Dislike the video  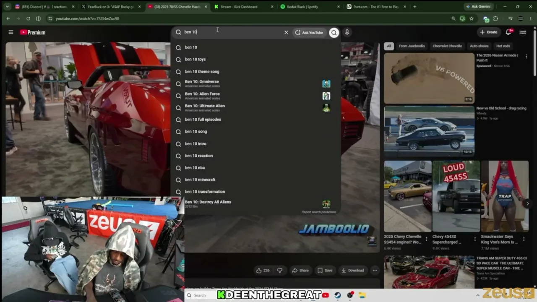point(280,271)
